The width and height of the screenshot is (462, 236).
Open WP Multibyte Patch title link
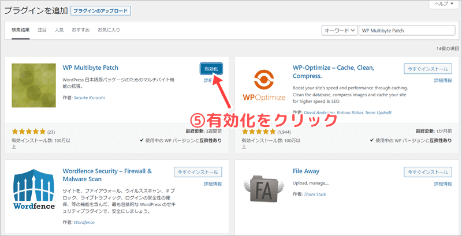point(92,67)
